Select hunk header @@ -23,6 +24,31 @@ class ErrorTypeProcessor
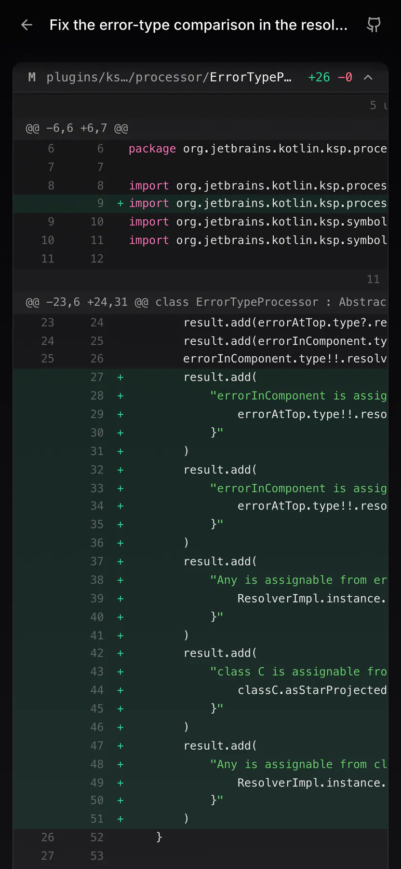 [x=206, y=302]
